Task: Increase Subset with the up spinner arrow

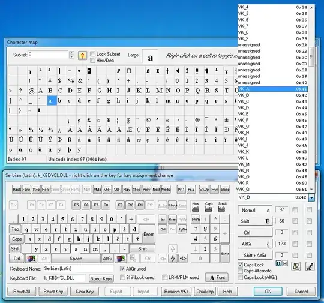Action: click(x=71, y=53)
